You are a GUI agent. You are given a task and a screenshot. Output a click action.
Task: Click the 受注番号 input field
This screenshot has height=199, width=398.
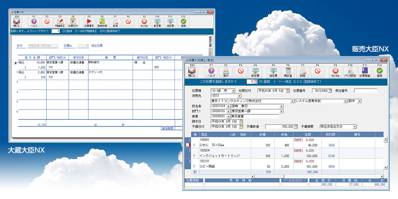pos(365,90)
